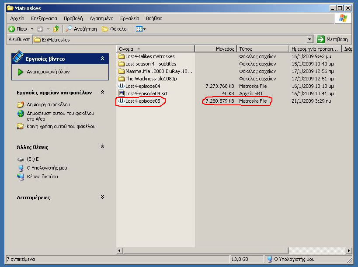Click the My Computer icon in sidebar
The image size is (358, 267).
[21, 168]
